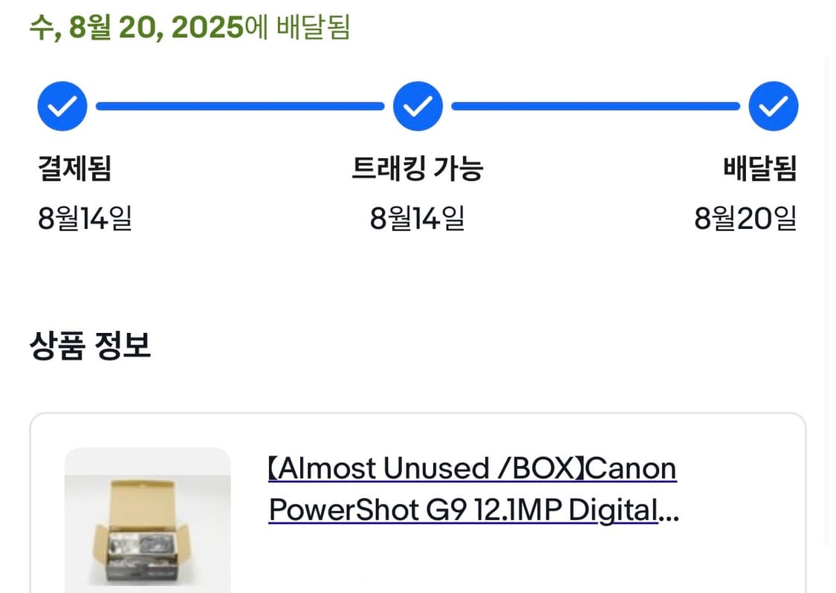836x593 pixels.
Task: Select the leftmost blue progress circle
Action: coord(62,106)
